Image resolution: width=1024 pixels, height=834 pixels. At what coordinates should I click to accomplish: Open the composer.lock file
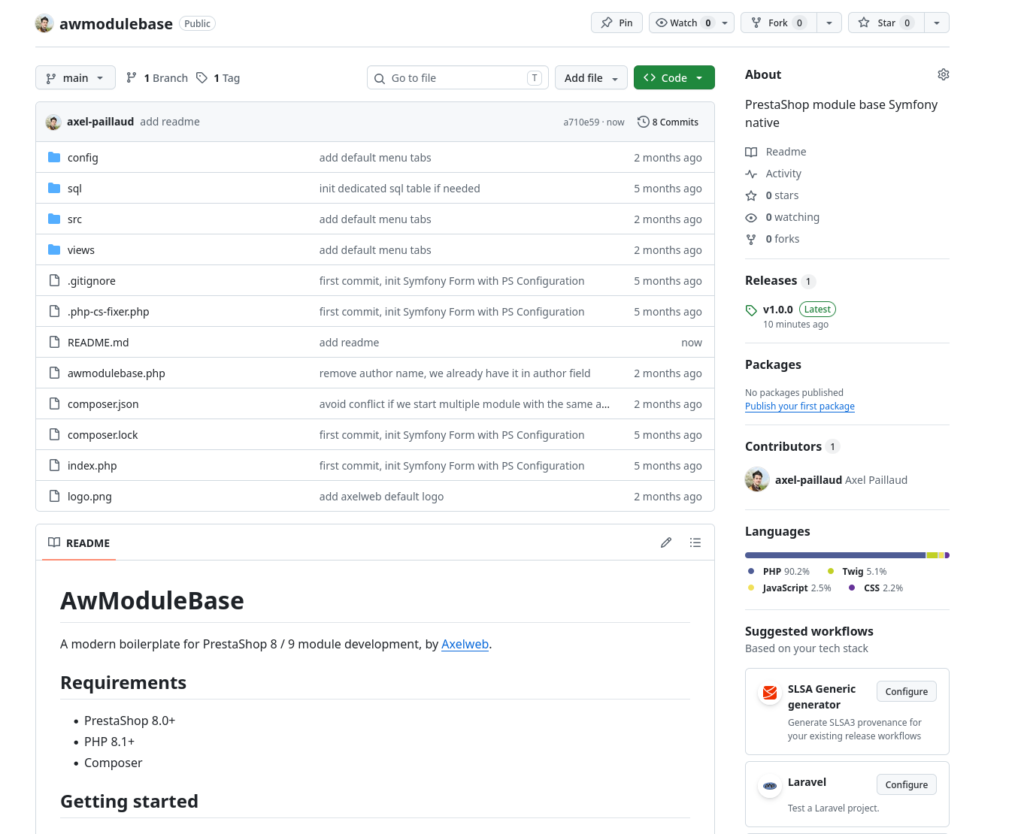point(102,434)
